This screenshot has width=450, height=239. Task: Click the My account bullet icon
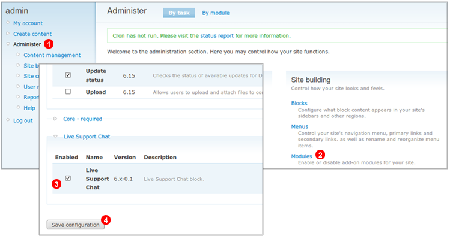pos(8,22)
